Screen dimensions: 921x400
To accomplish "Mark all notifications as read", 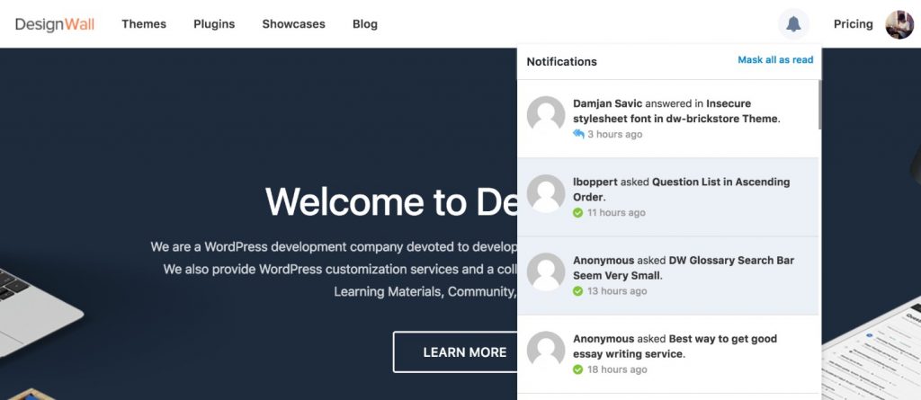I will click(775, 60).
